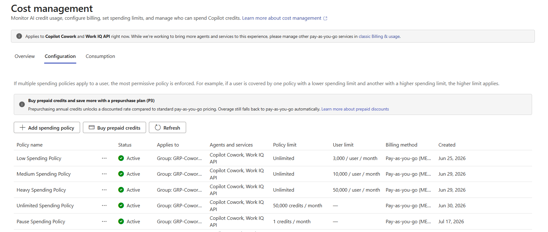Screen dimensions: 548x232
Task: Click the 3,000 / user / month cell
Action: (355, 158)
